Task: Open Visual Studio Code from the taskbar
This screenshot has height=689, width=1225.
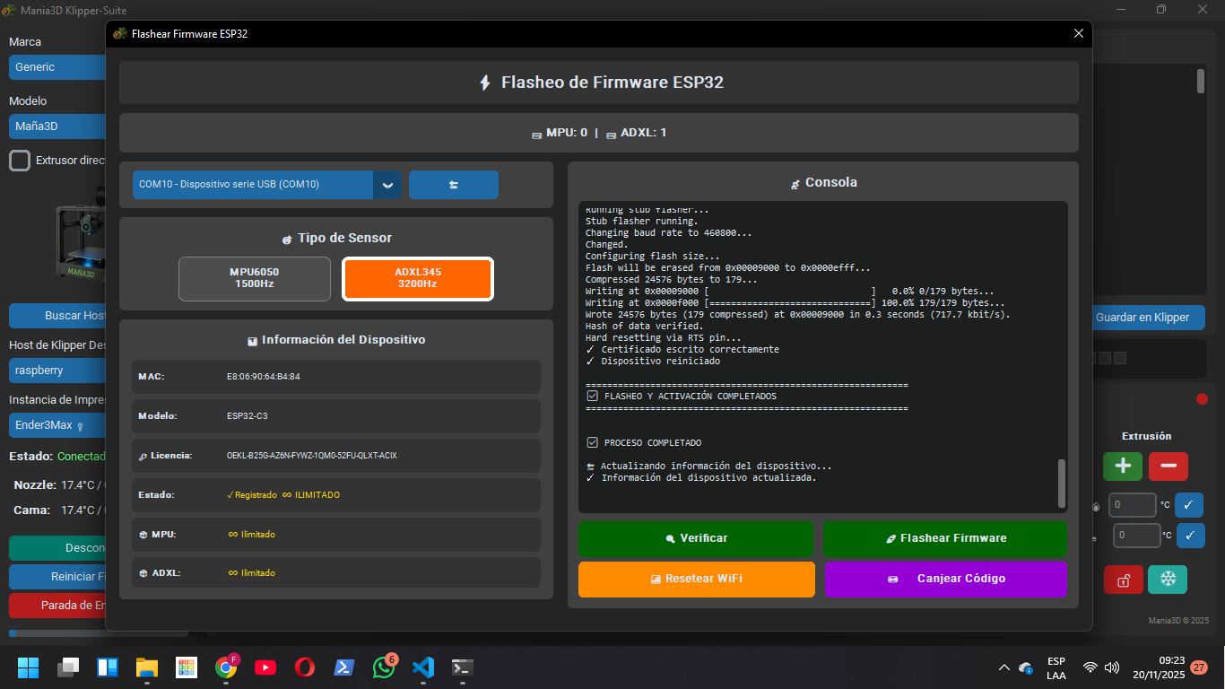Action: [x=422, y=667]
